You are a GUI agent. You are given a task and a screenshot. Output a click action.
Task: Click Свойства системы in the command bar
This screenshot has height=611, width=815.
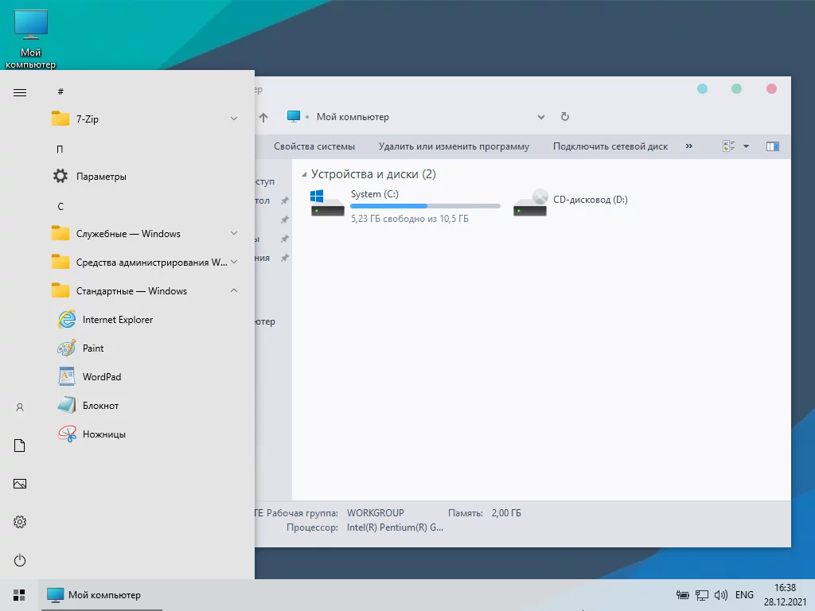tap(314, 146)
